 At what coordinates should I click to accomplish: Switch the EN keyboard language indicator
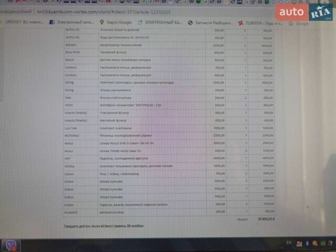[289, 243]
